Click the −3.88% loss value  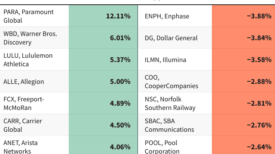click(x=259, y=16)
